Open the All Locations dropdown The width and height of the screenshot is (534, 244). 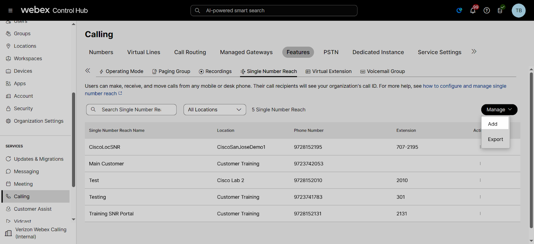click(215, 110)
